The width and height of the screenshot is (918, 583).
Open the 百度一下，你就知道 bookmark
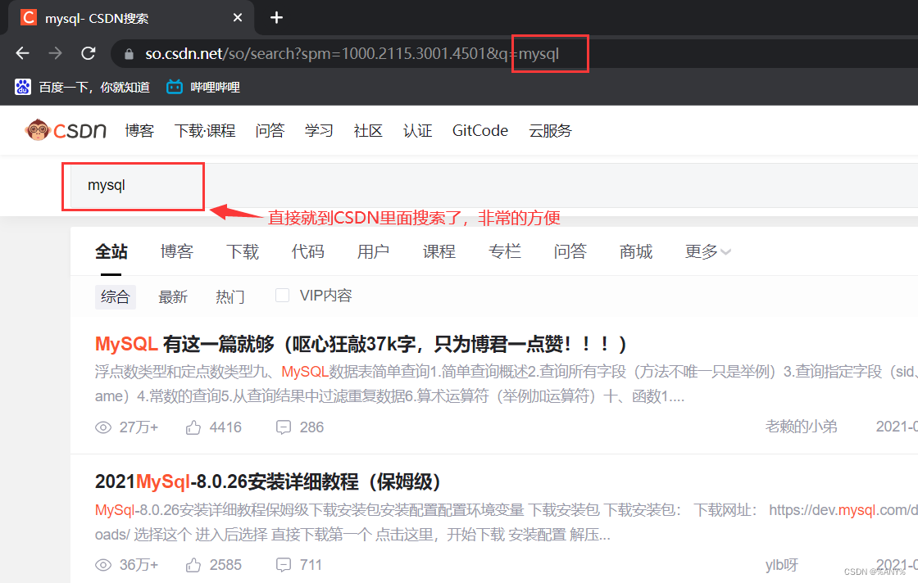(82, 87)
